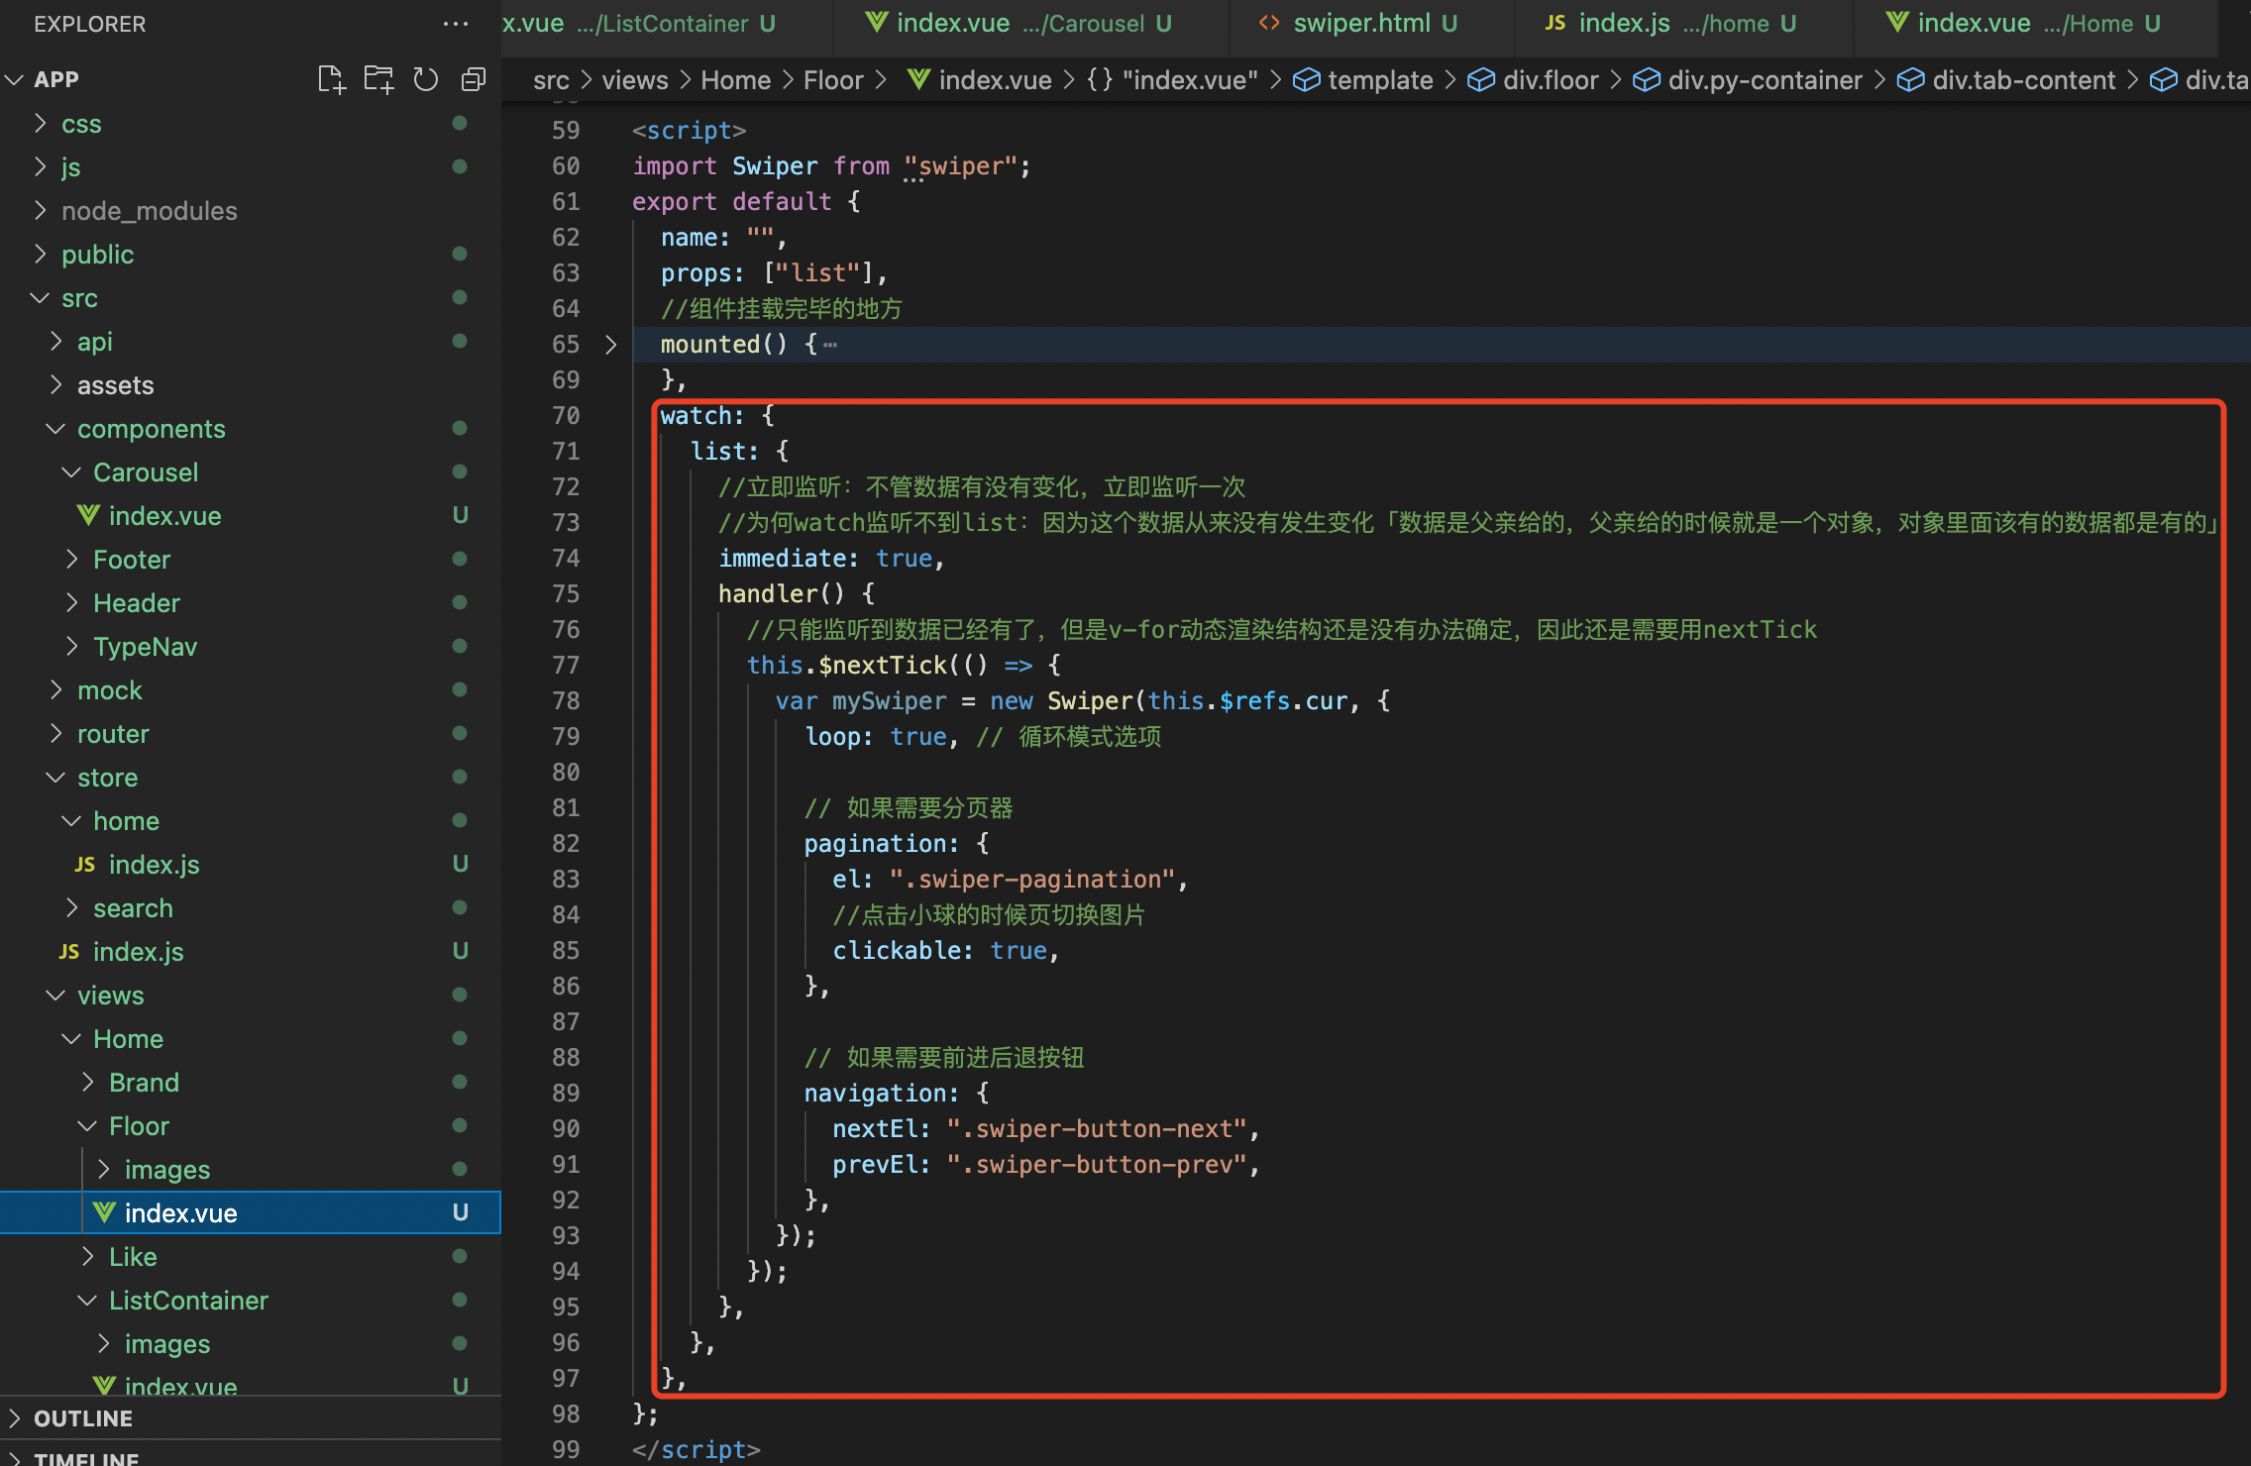The image size is (2251, 1466).
Task: Switch to index.js home tab
Action: click(x=1623, y=23)
